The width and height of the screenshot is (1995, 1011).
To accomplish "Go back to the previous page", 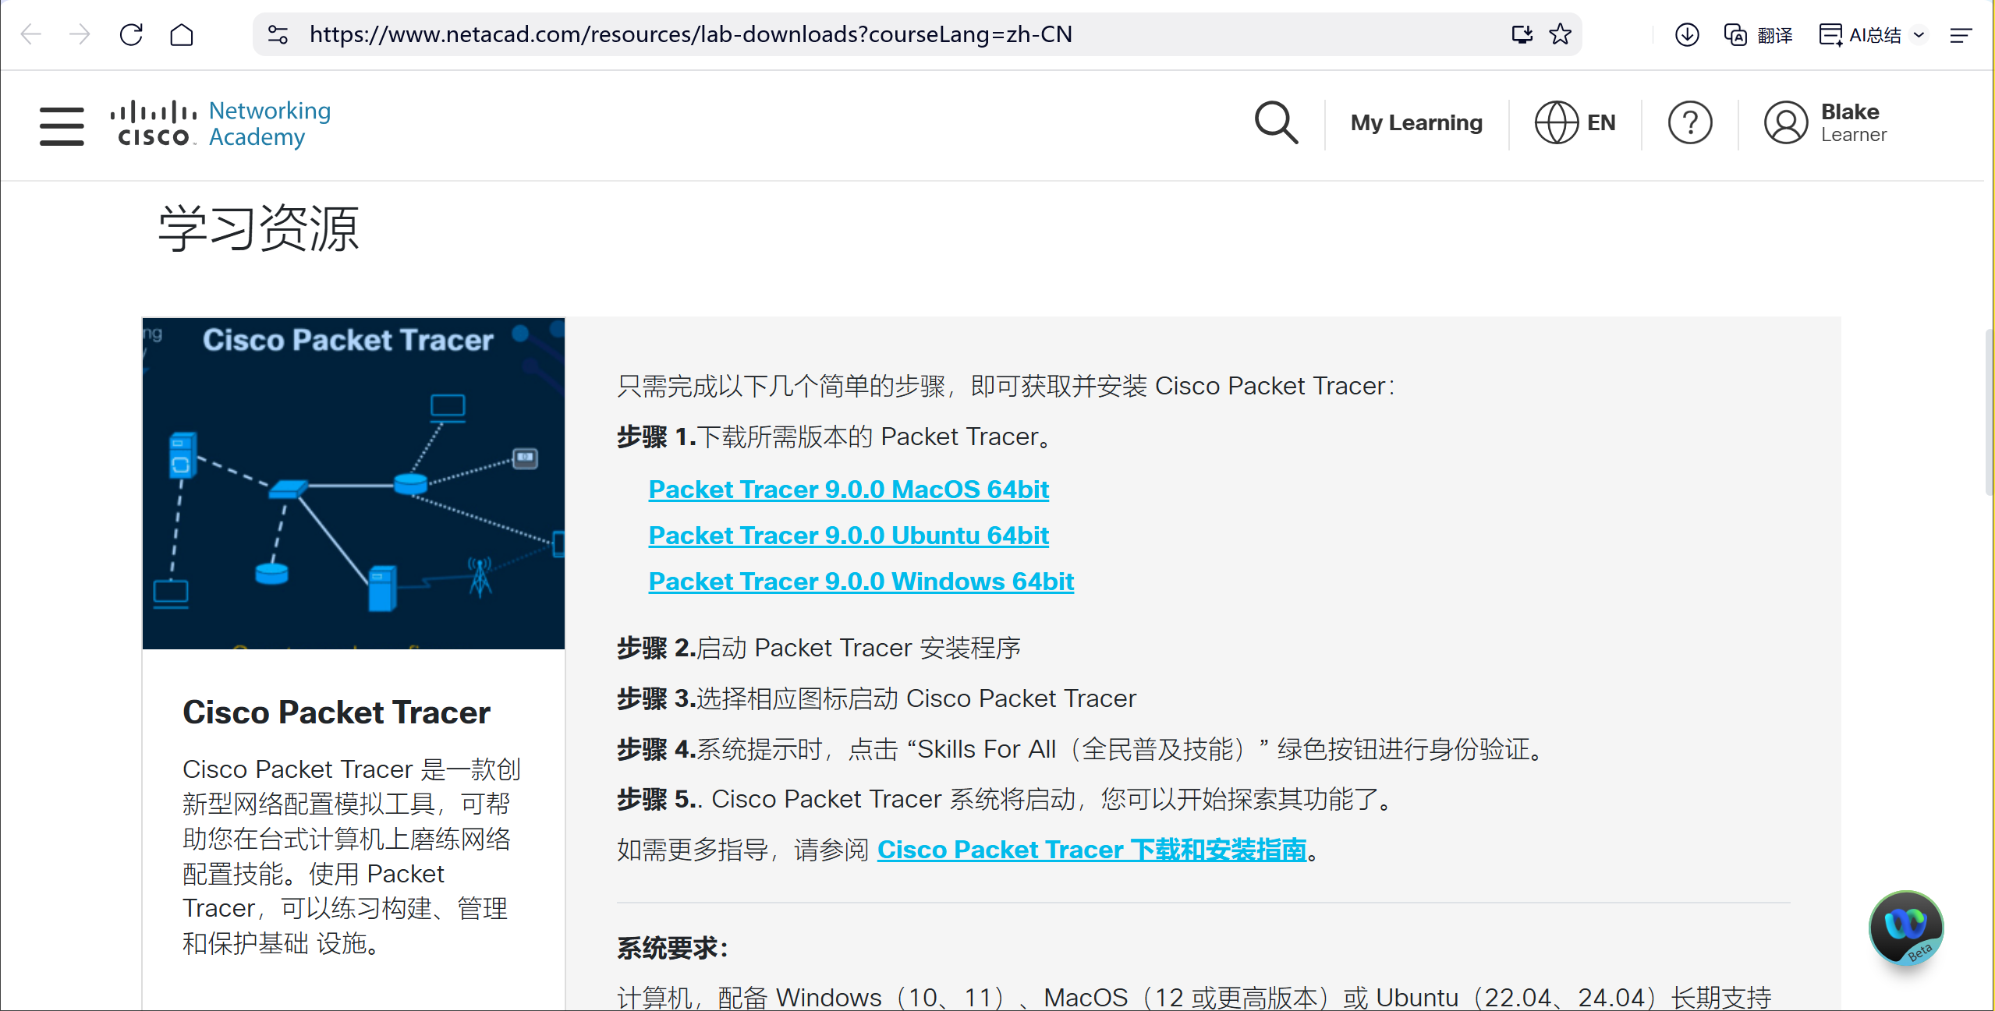I will click(x=31, y=34).
